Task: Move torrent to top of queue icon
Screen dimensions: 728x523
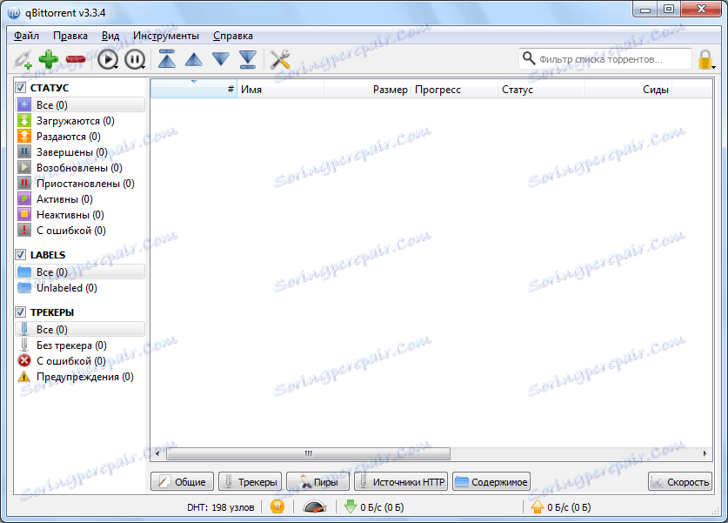Action: [x=167, y=59]
